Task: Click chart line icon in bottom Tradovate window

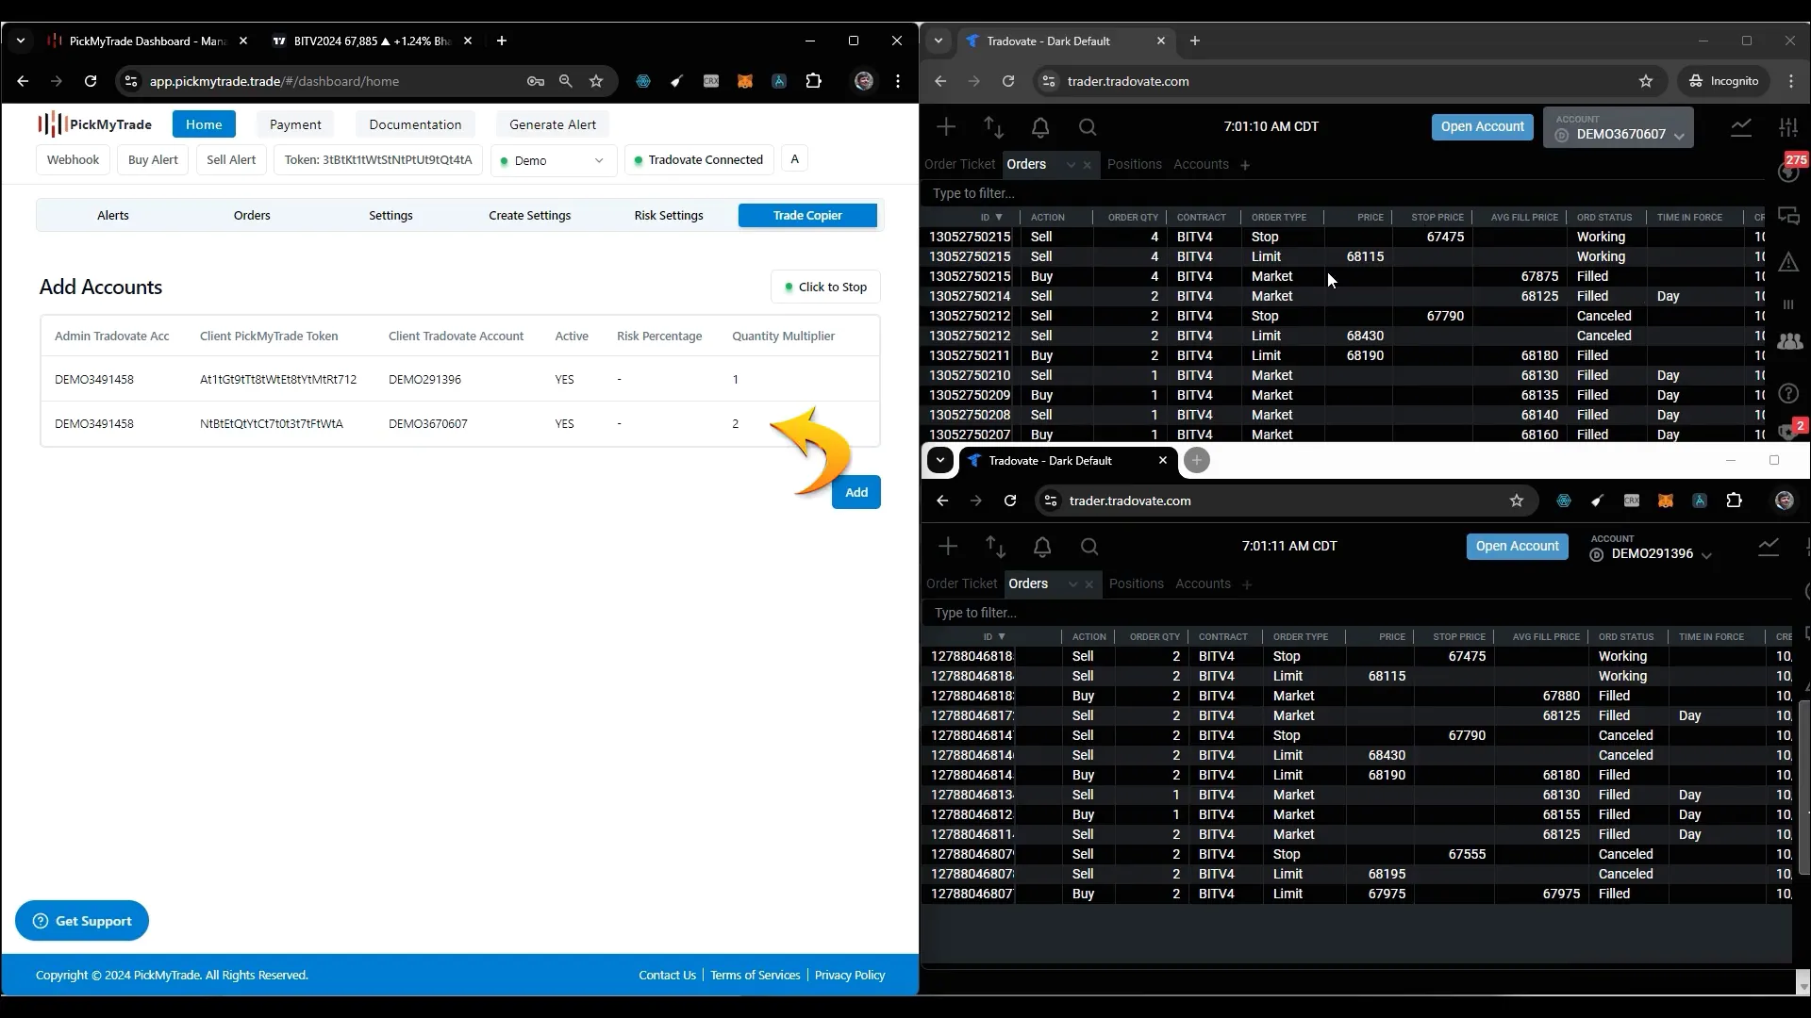Action: point(1769,546)
